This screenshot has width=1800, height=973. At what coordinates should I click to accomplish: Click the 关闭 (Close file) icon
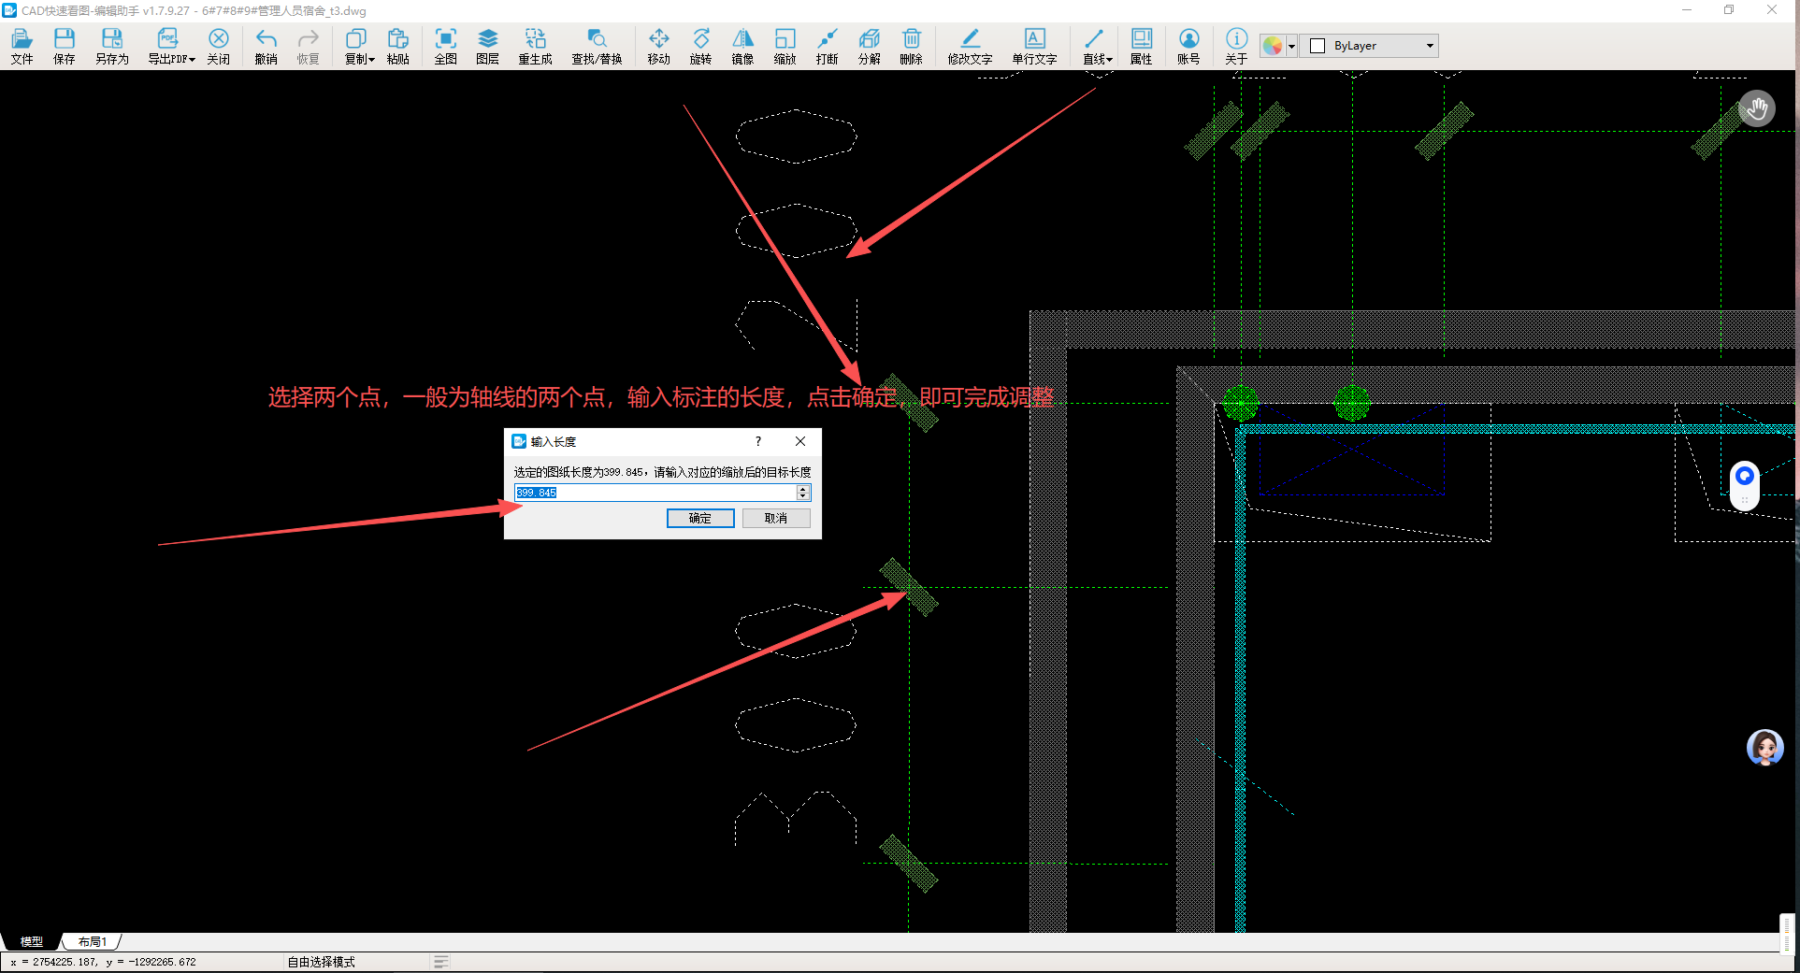pos(218,46)
